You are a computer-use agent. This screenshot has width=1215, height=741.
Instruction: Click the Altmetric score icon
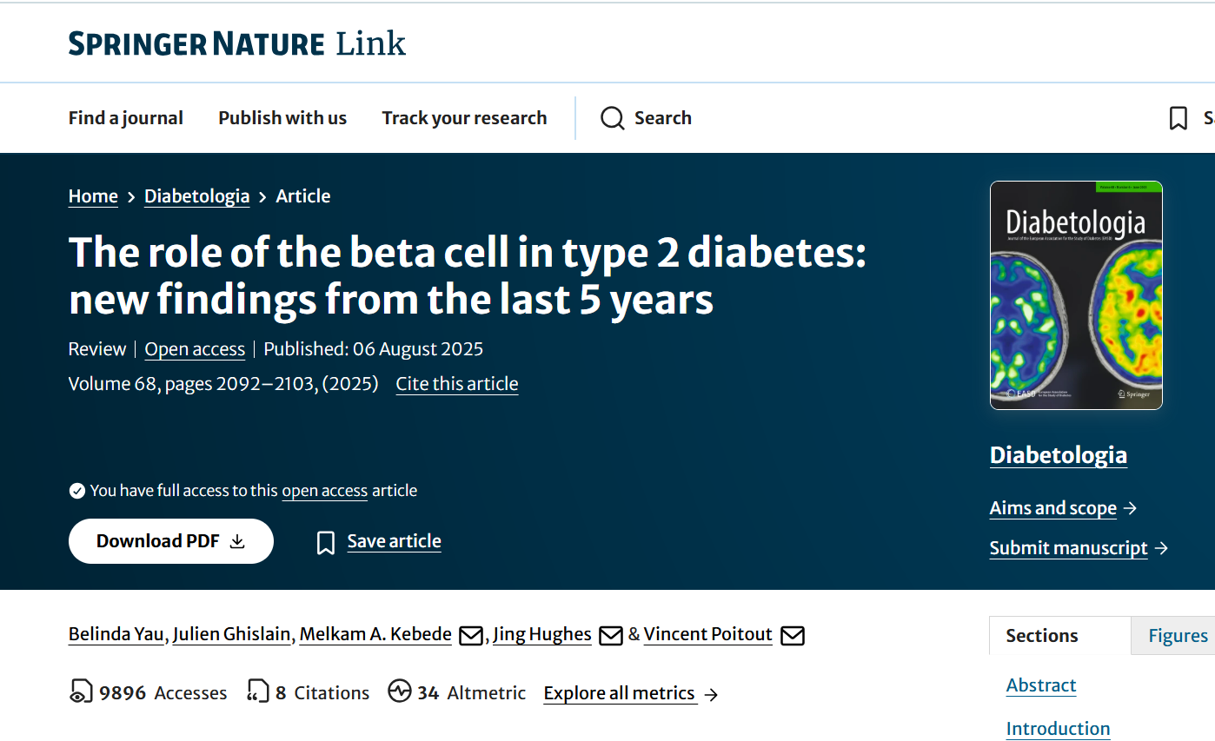click(x=400, y=692)
